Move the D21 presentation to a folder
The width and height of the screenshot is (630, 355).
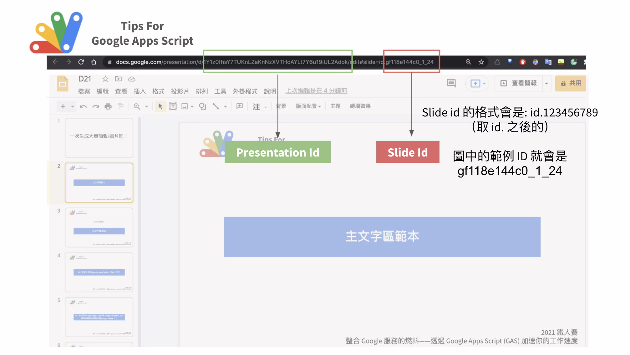(x=118, y=79)
